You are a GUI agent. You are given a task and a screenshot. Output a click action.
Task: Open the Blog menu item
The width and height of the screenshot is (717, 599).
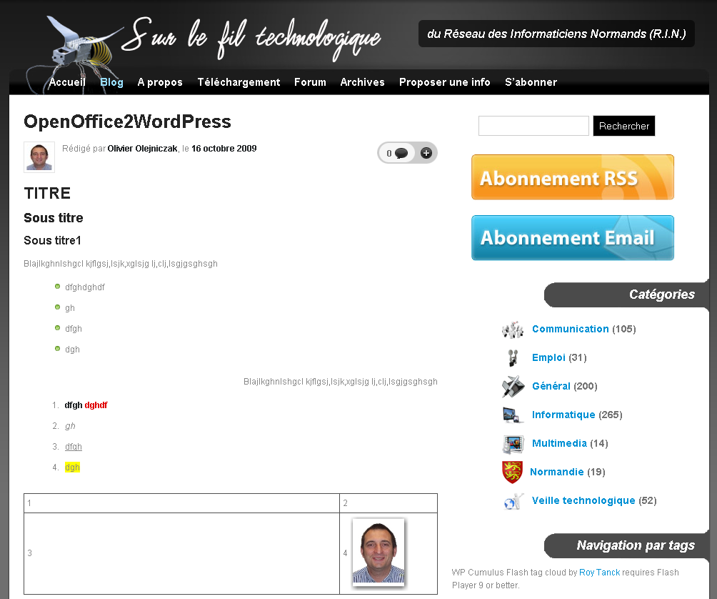pos(111,82)
